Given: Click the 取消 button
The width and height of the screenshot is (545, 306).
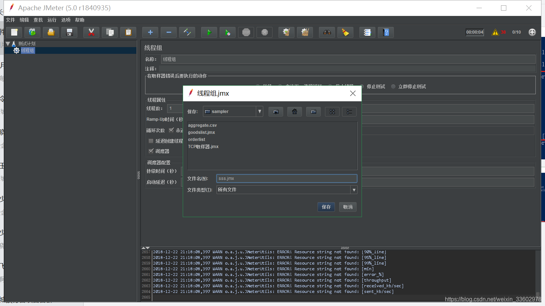Looking at the screenshot, I should [348, 207].
